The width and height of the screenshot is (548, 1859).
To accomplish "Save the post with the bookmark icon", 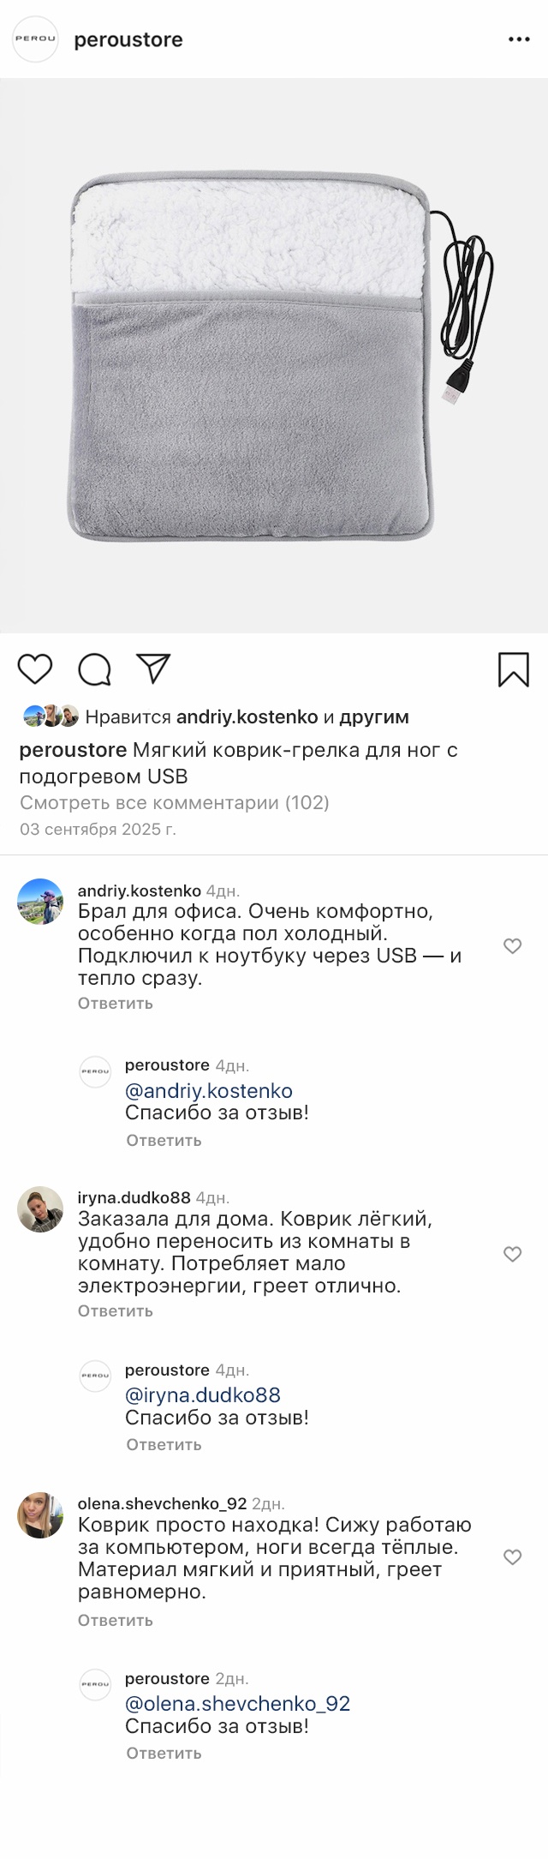I will (x=513, y=669).
